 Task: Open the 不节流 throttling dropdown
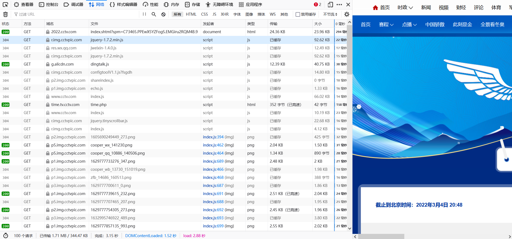point(330,14)
